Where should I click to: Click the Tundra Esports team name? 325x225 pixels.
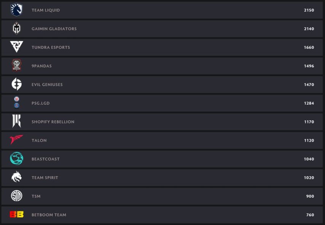pyautogui.click(x=51, y=47)
